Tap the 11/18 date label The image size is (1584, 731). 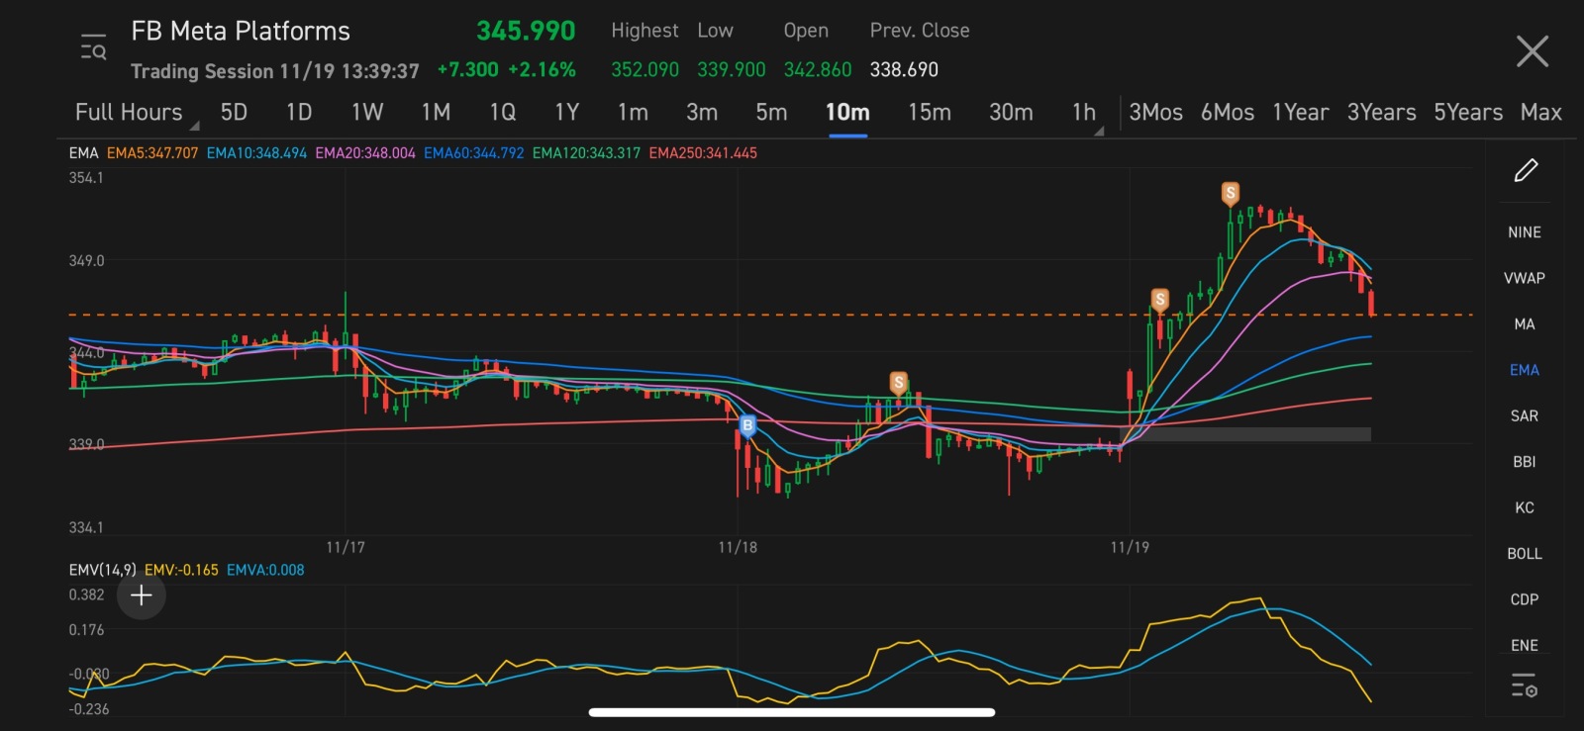(738, 547)
